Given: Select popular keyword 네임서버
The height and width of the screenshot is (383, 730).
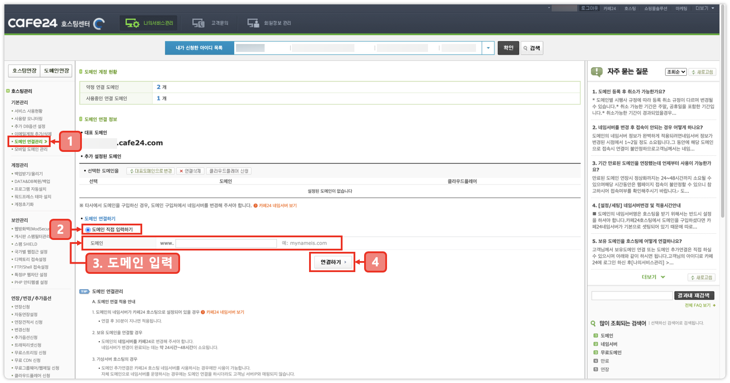Looking at the screenshot, I should [x=609, y=344].
